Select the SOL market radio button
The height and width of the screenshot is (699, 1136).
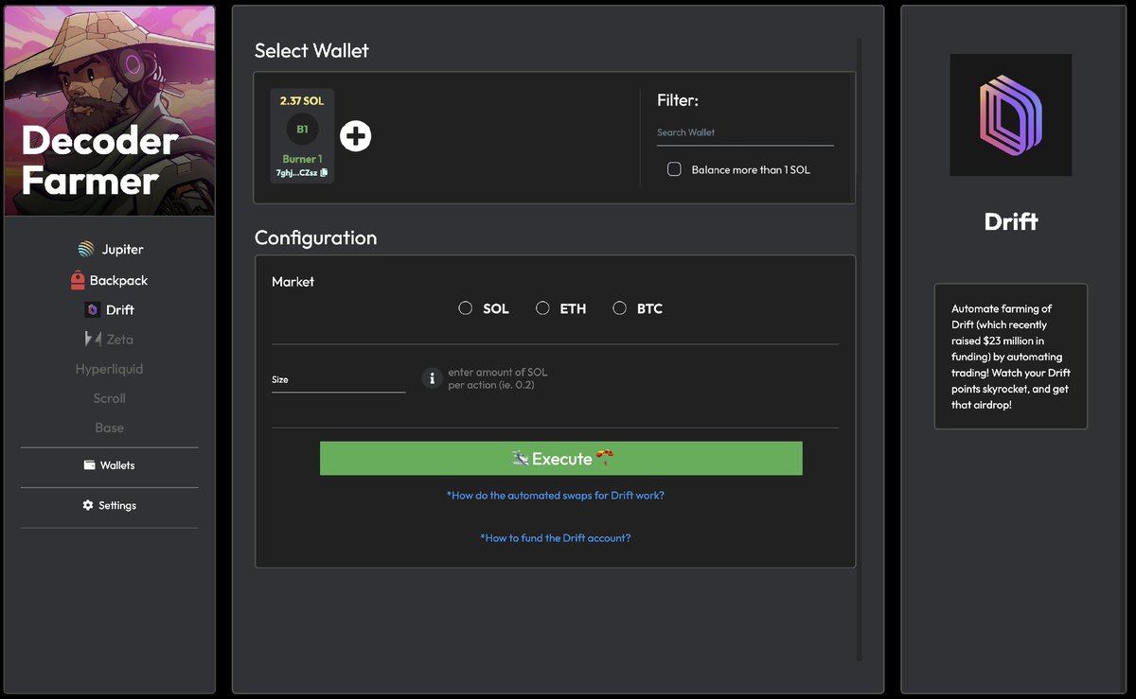coord(465,308)
